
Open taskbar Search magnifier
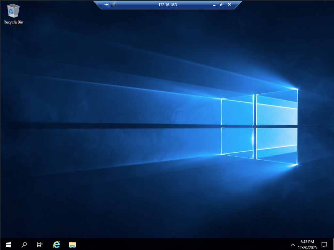coord(24,244)
